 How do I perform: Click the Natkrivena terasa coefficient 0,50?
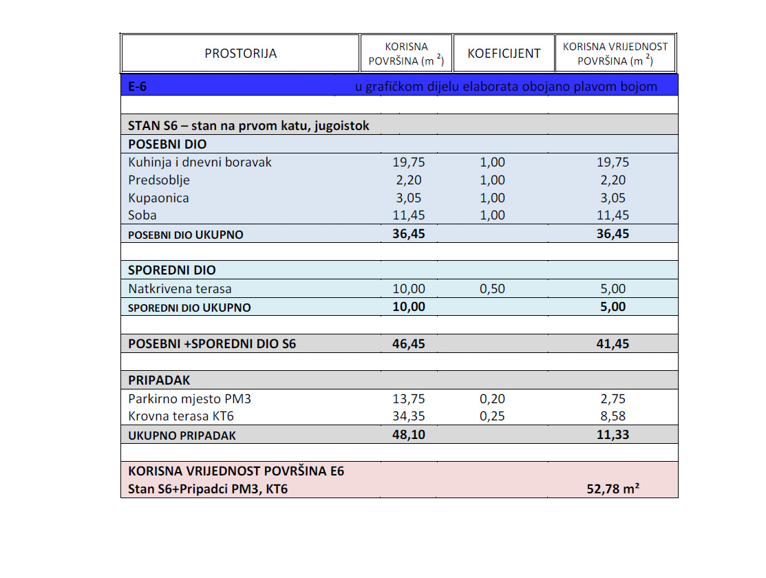pos(492,289)
